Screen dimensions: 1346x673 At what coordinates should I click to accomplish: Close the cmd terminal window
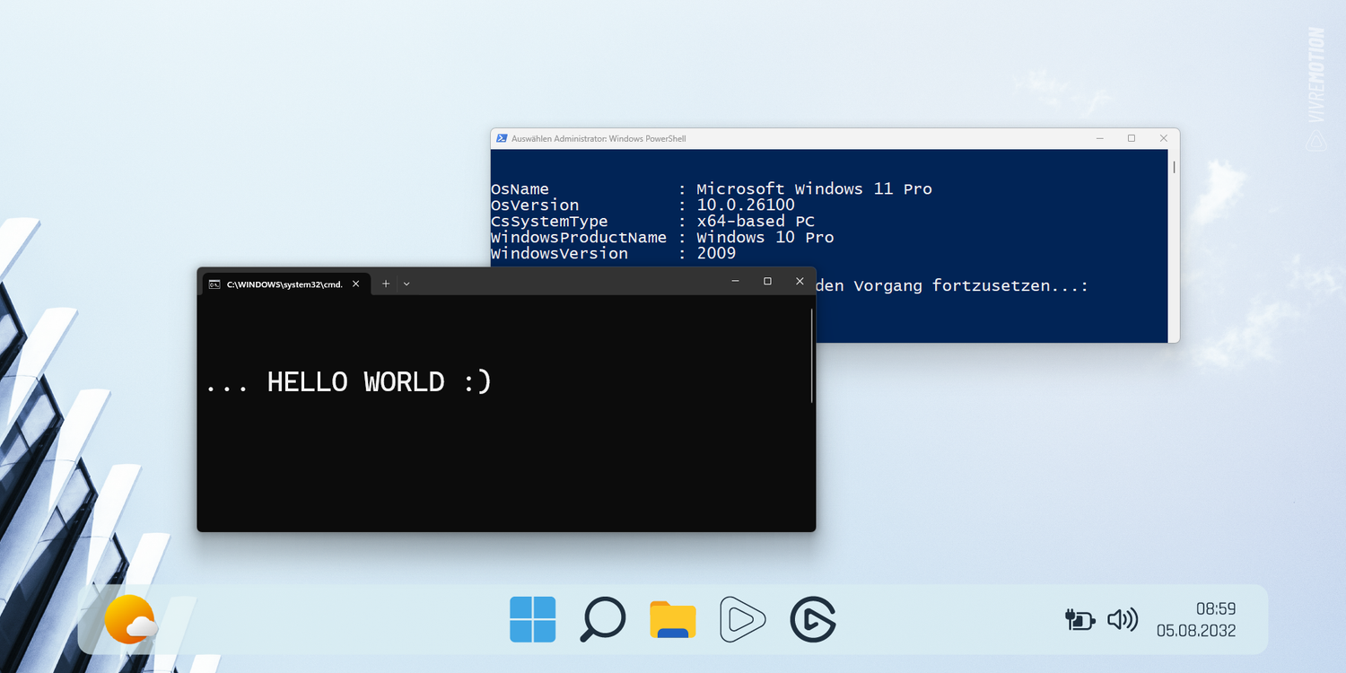point(800,282)
